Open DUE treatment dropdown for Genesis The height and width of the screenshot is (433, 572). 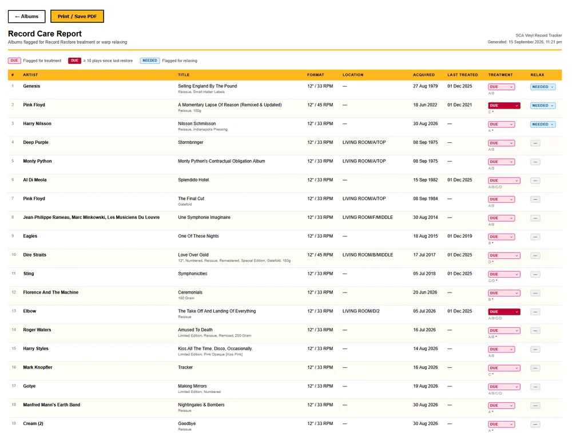click(501, 87)
